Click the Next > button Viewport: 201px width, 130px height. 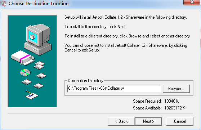coord(148,121)
